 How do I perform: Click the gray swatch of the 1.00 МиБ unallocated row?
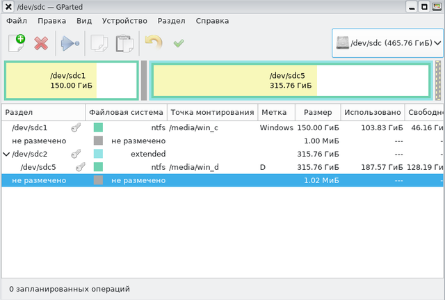pyautogui.click(x=98, y=141)
